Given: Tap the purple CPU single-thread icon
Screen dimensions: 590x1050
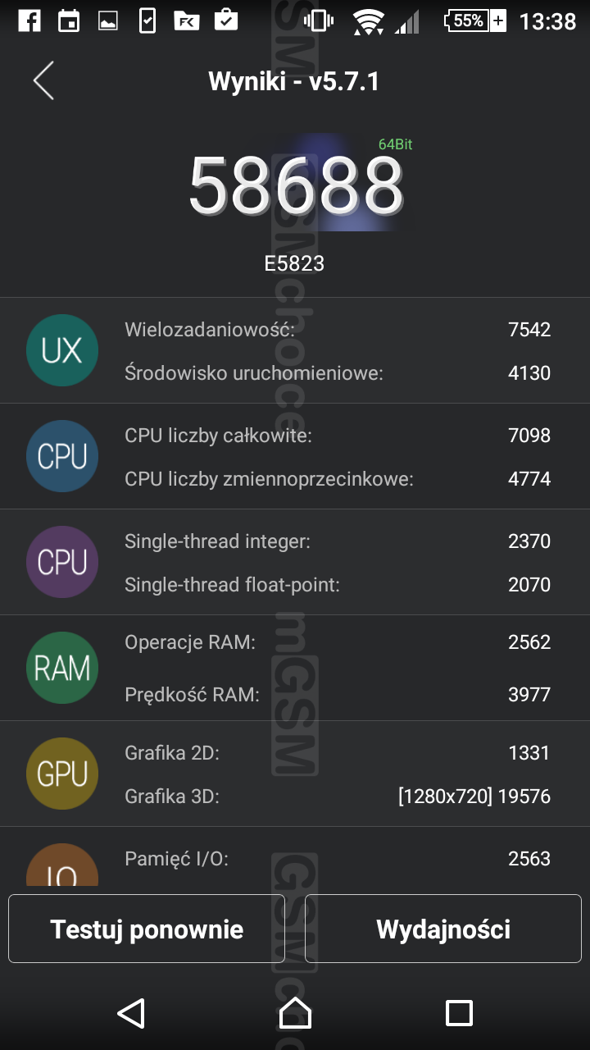Looking at the screenshot, I should coord(62,562).
